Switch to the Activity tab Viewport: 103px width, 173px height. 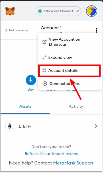pyautogui.click(x=76, y=106)
